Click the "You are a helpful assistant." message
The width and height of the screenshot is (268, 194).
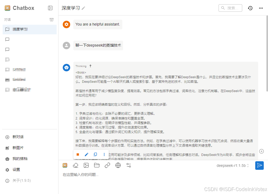(x=98, y=24)
